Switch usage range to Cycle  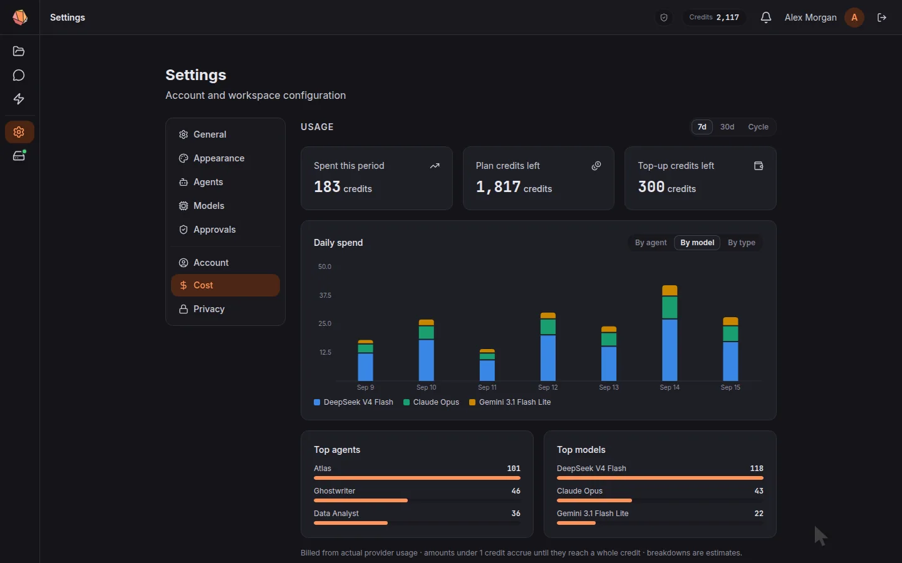tap(758, 127)
